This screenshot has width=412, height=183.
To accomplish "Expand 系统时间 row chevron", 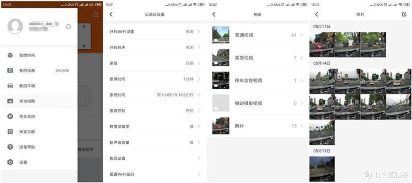I will coord(199,95).
